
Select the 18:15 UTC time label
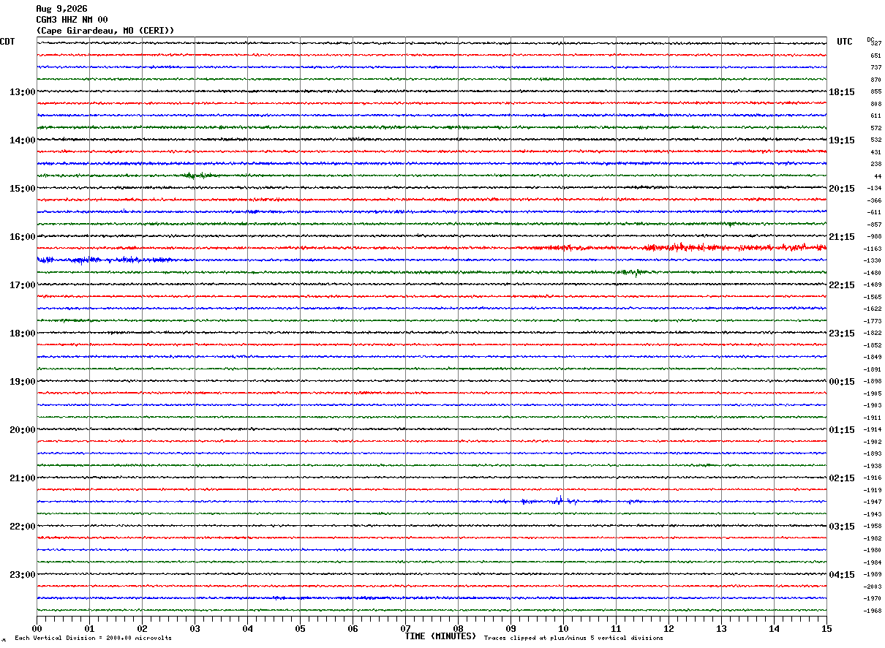coord(842,92)
